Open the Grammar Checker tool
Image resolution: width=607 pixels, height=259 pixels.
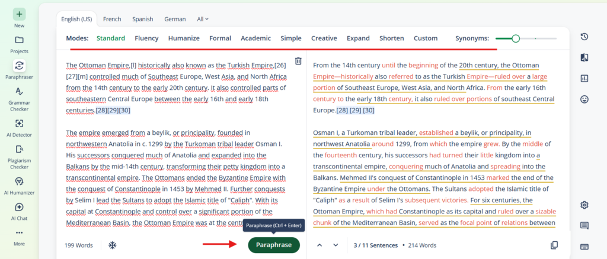[20, 91]
